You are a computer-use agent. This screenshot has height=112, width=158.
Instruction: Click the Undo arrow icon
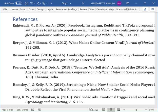tap(32, 3)
